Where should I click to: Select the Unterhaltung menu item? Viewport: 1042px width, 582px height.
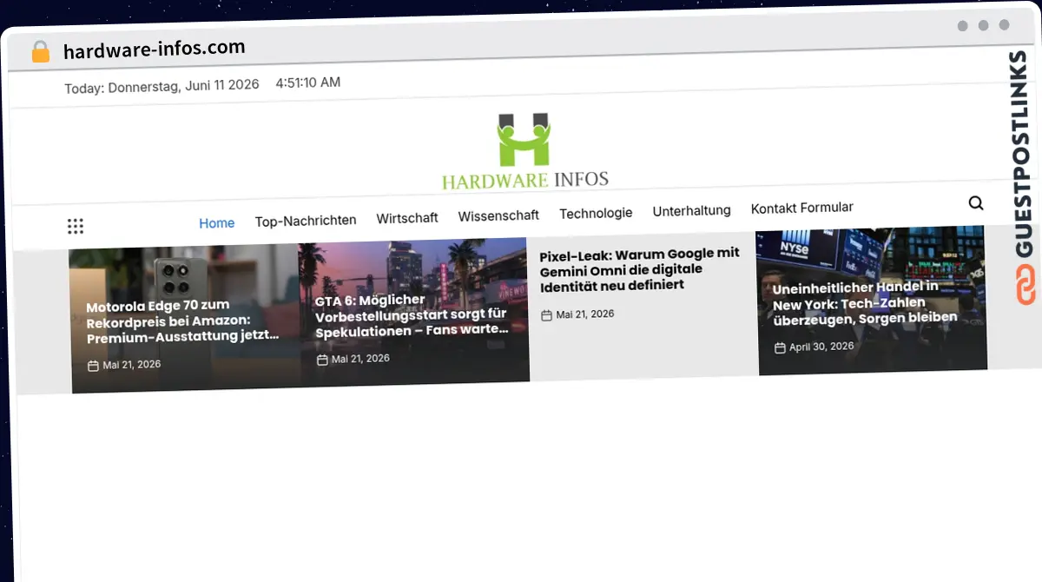tap(691, 210)
